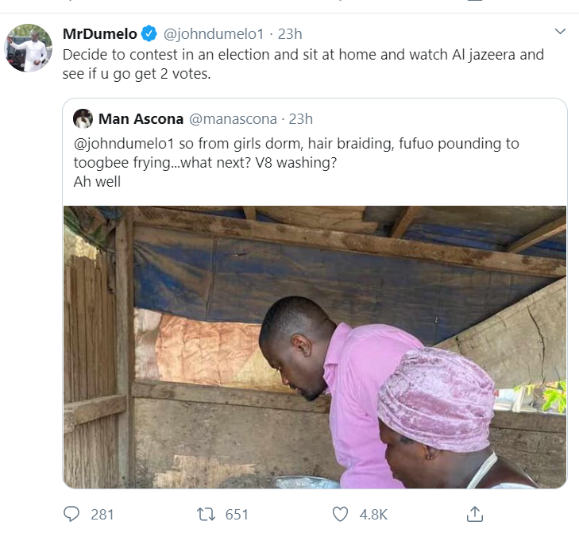Viewport: 579px width, 533px height.
Task: Retweet this post using the retweet icon
Action: coord(206,514)
